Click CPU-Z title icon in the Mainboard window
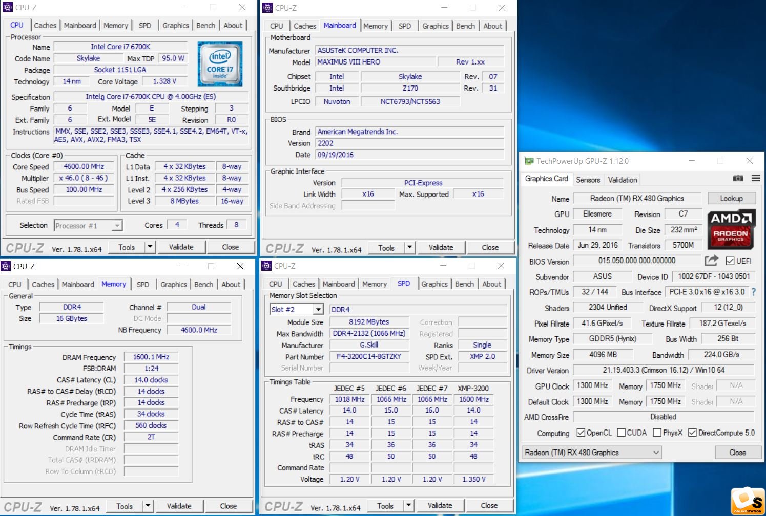Viewport: 766px width, 516px height. coord(267,8)
